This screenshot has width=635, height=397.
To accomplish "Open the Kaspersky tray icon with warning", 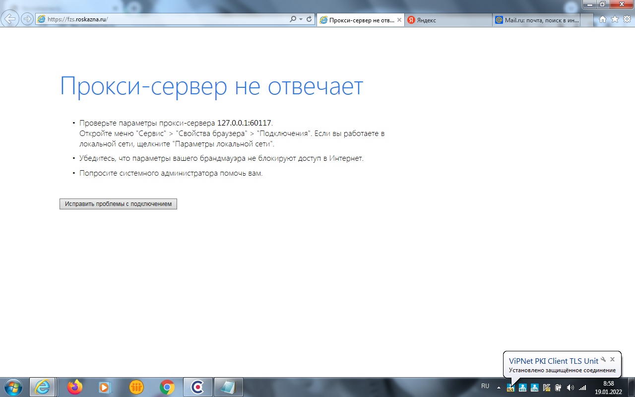I will [546, 387].
